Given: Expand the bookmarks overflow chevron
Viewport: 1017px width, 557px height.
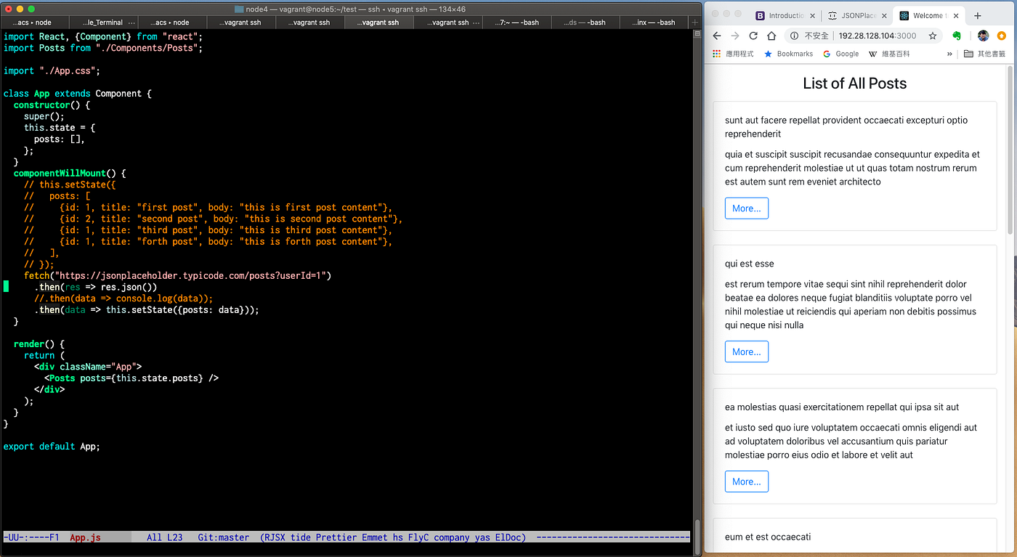Looking at the screenshot, I should click(x=949, y=53).
